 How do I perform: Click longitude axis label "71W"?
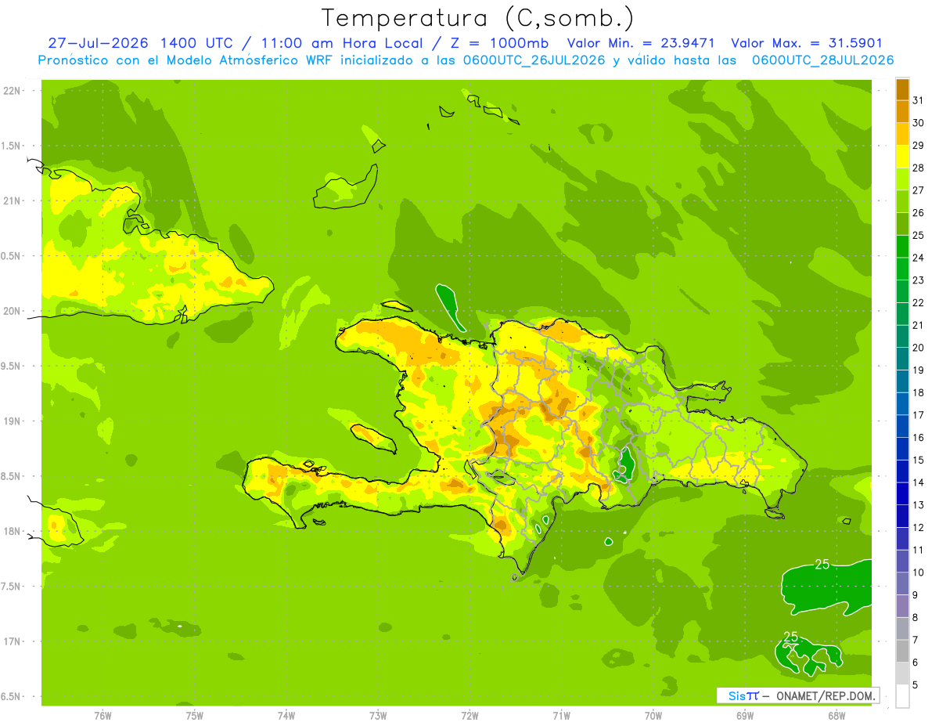(x=561, y=715)
